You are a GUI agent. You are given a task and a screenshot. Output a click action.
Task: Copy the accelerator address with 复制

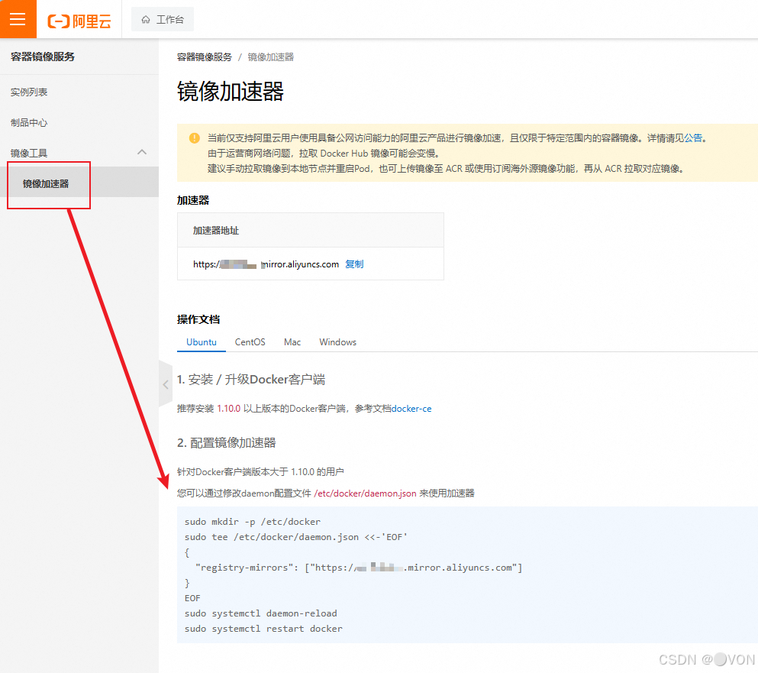[x=354, y=264]
